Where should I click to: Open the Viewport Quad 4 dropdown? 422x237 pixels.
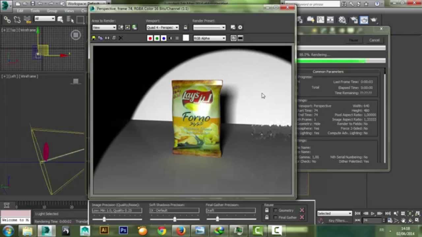(163, 28)
